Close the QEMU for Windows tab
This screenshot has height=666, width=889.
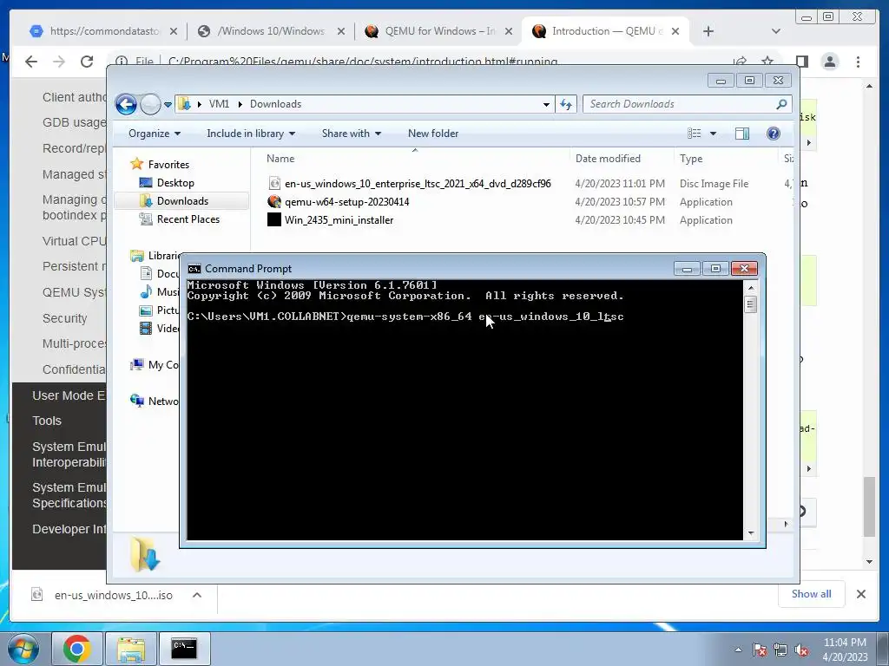coord(509,32)
